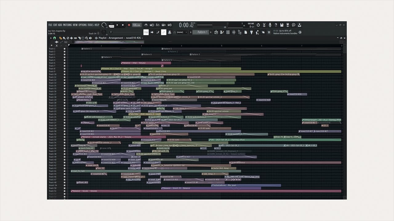Select the playlist paint brush tool
The height and width of the screenshot is (221, 394).
coord(64,38)
